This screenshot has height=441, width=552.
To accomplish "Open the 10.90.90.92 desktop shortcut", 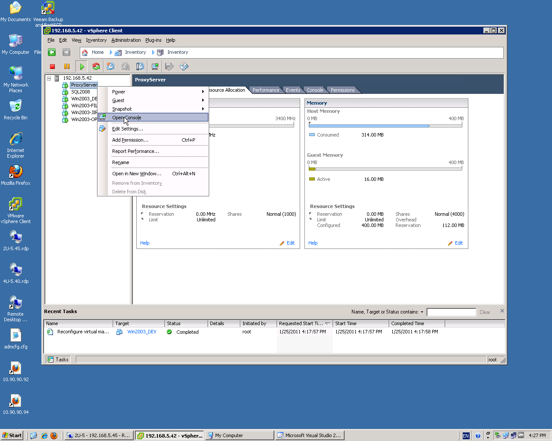I will click(16, 371).
